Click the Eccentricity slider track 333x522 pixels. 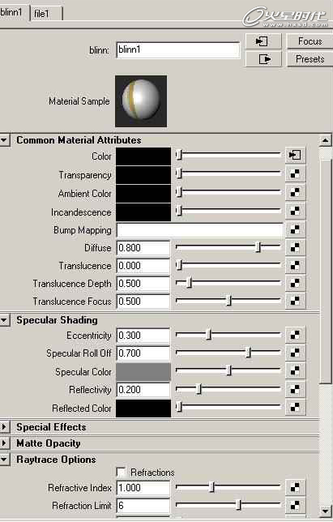click(228, 334)
